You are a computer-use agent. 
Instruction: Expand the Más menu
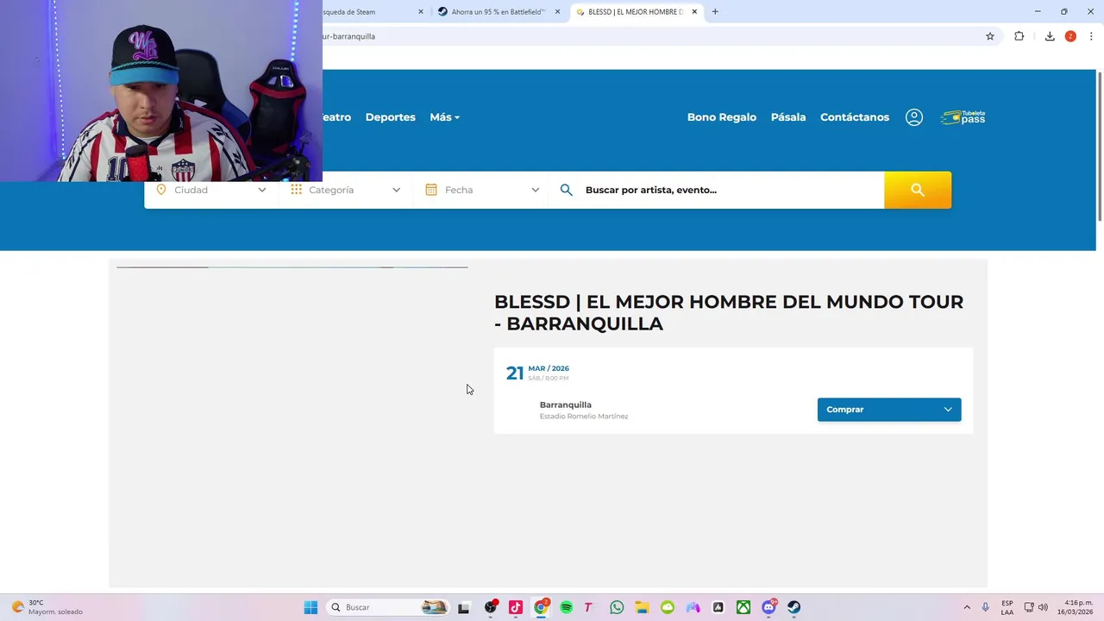(x=444, y=117)
